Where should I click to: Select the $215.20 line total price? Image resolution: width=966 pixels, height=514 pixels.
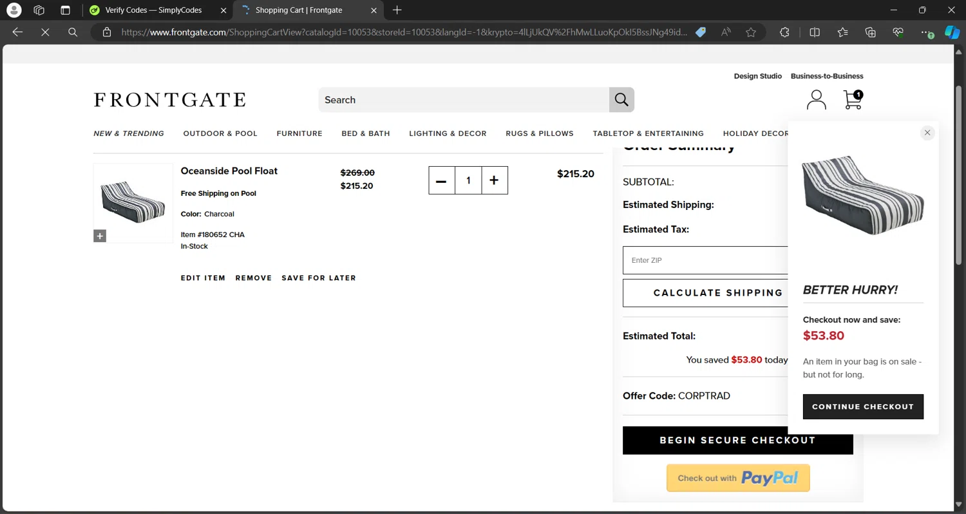576,174
